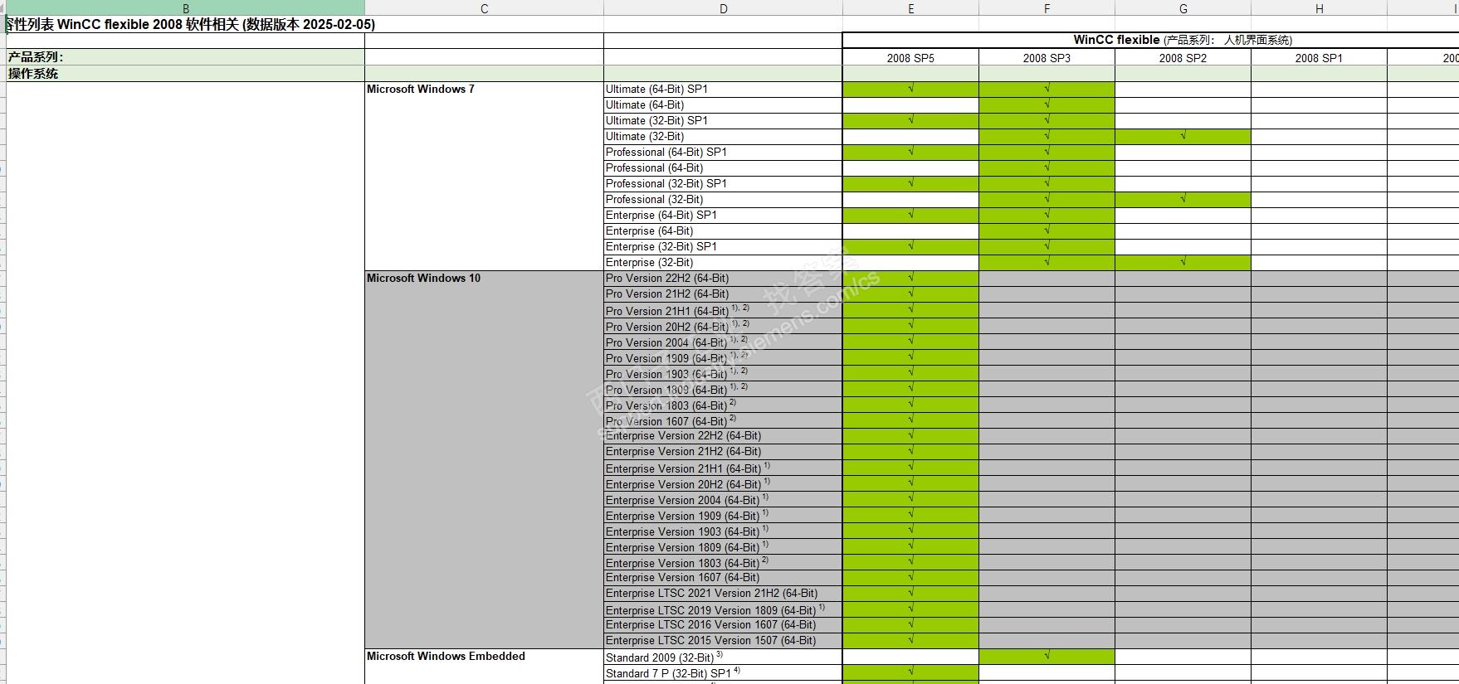
Task: Select the Professional (64-Bit) SP1 cell
Action: (x=723, y=153)
